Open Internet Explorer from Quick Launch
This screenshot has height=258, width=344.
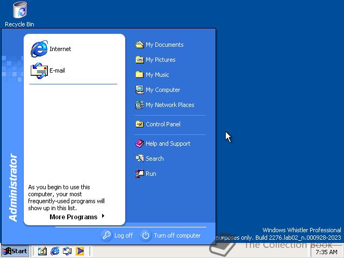point(55,251)
